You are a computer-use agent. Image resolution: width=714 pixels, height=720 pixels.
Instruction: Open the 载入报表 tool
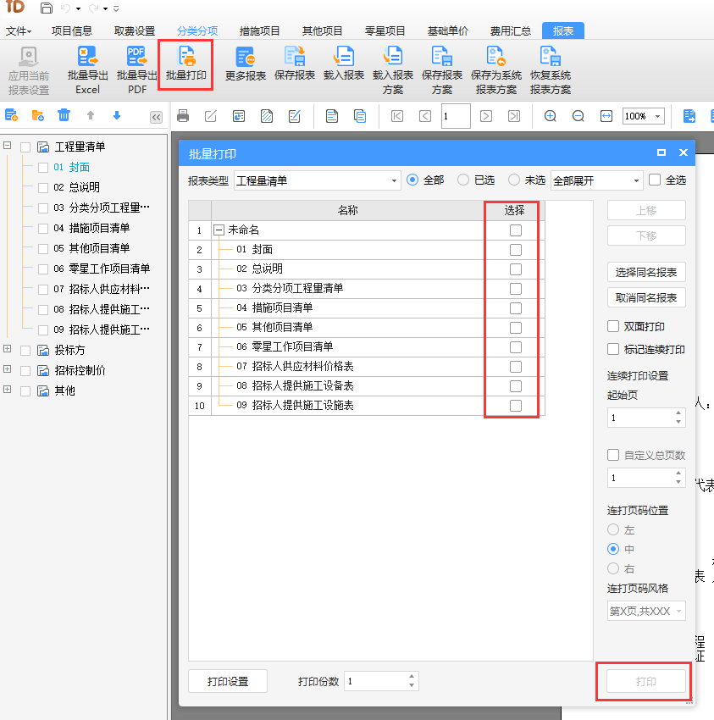(343, 64)
